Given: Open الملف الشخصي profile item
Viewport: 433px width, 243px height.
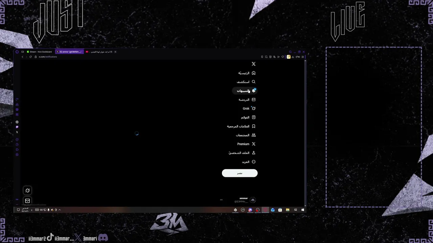Looking at the screenshot, I should click(242, 153).
